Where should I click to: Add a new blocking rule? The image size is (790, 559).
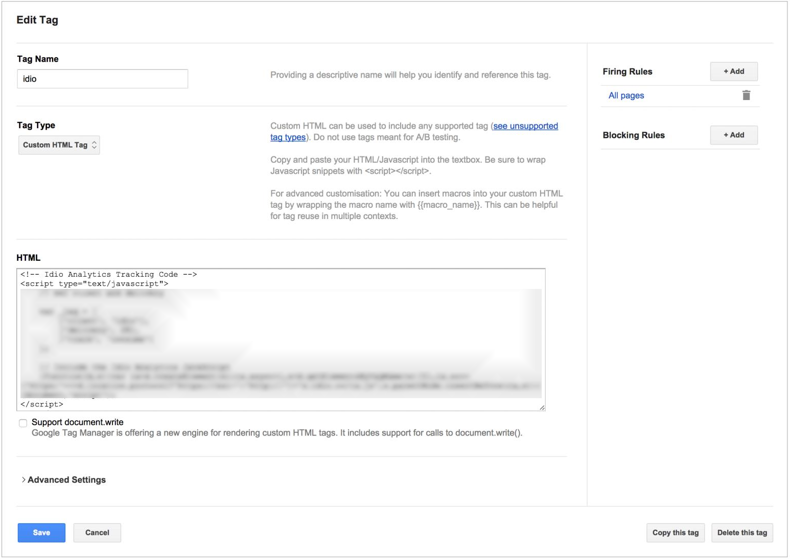tap(734, 135)
